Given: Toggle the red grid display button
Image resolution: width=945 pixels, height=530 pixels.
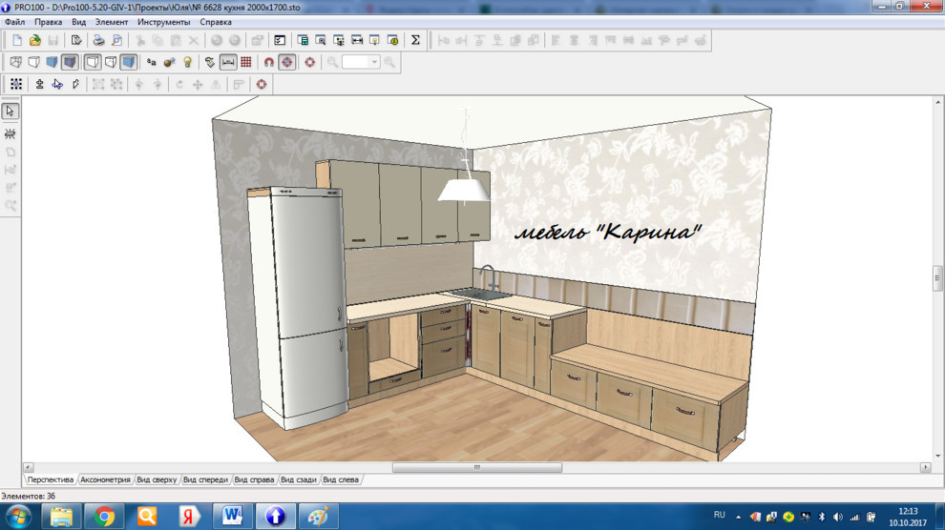Looking at the screenshot, I should 246,62.
